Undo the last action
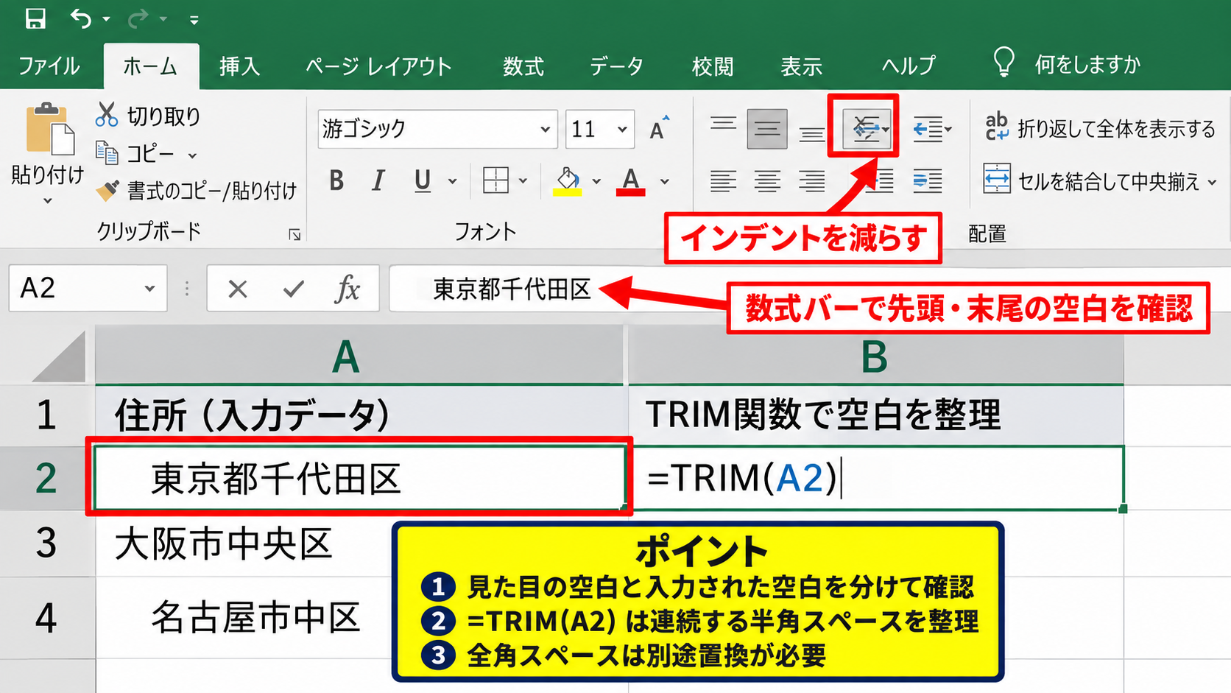The width and height of the screenshot is (1231, 693). click(81, 18)
